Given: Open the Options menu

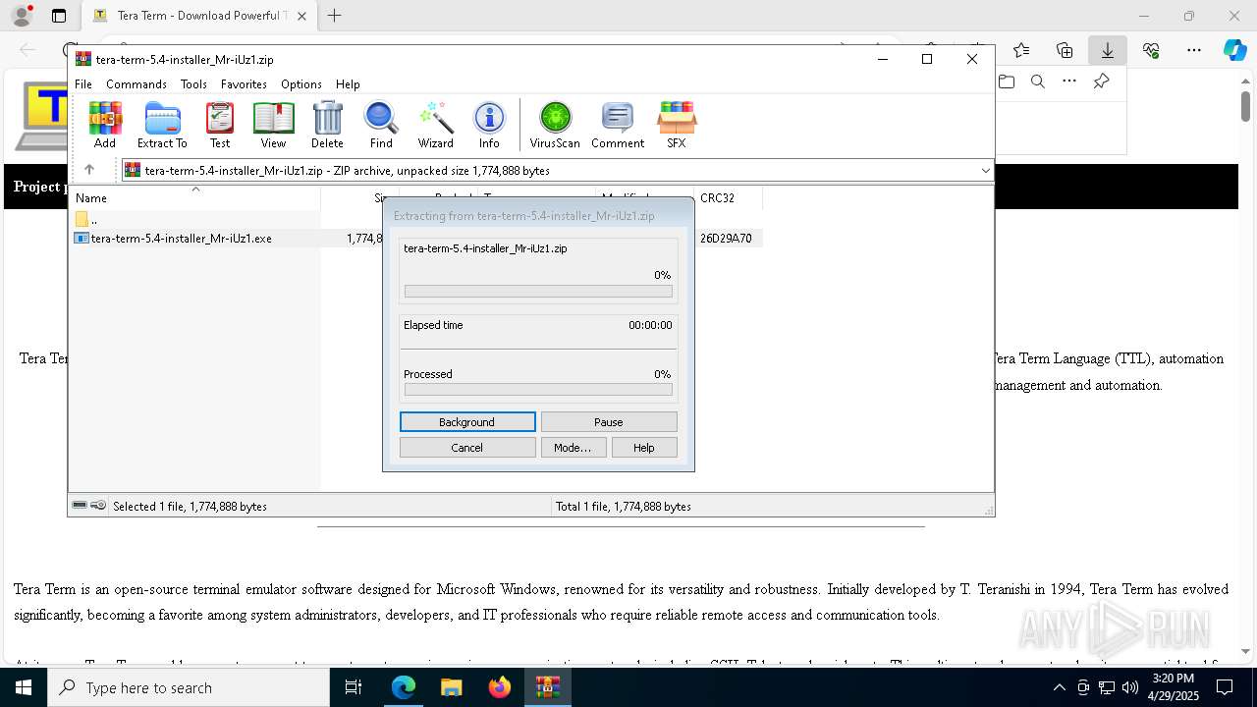Looking at the screenshot, I should [301, 84].
